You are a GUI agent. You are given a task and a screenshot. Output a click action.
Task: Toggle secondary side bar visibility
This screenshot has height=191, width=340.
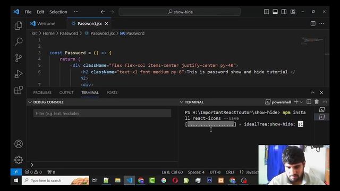point(284,12)
